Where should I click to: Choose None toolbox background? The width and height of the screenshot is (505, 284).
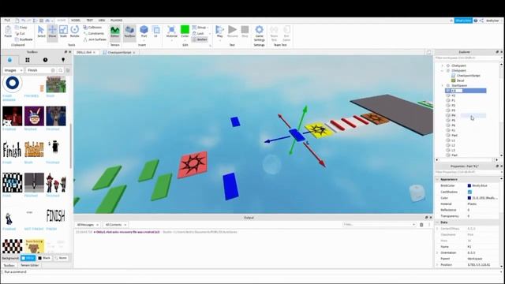pyautogui.click(x=61, y=258)
